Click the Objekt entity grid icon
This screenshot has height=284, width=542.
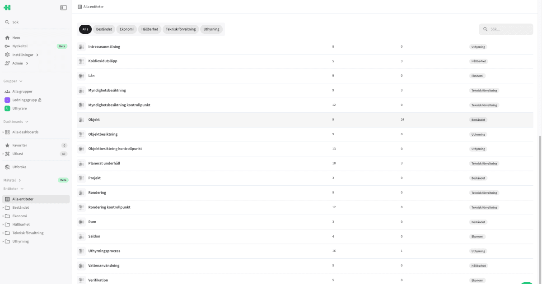click(x=81, y=119)
